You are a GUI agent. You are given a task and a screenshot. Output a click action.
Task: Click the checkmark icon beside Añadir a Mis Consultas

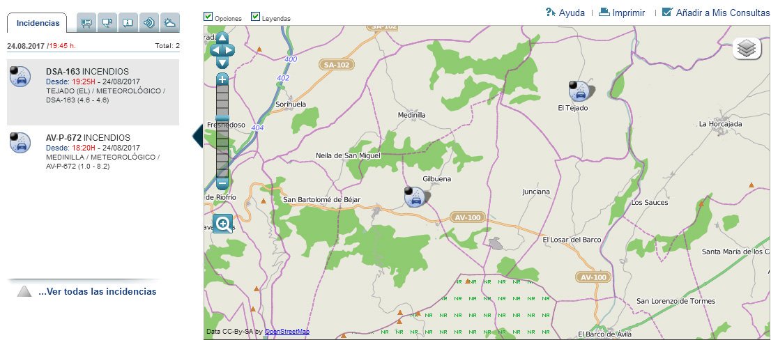click(667, 12)
